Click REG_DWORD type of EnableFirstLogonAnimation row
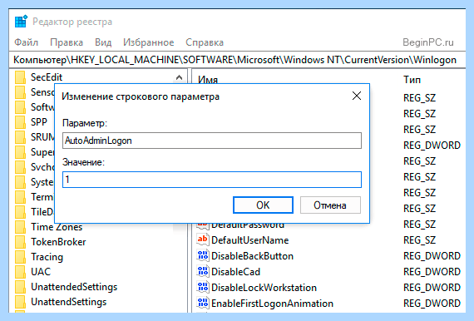This screenshot has width=474, height=321. tap(432, 304)
